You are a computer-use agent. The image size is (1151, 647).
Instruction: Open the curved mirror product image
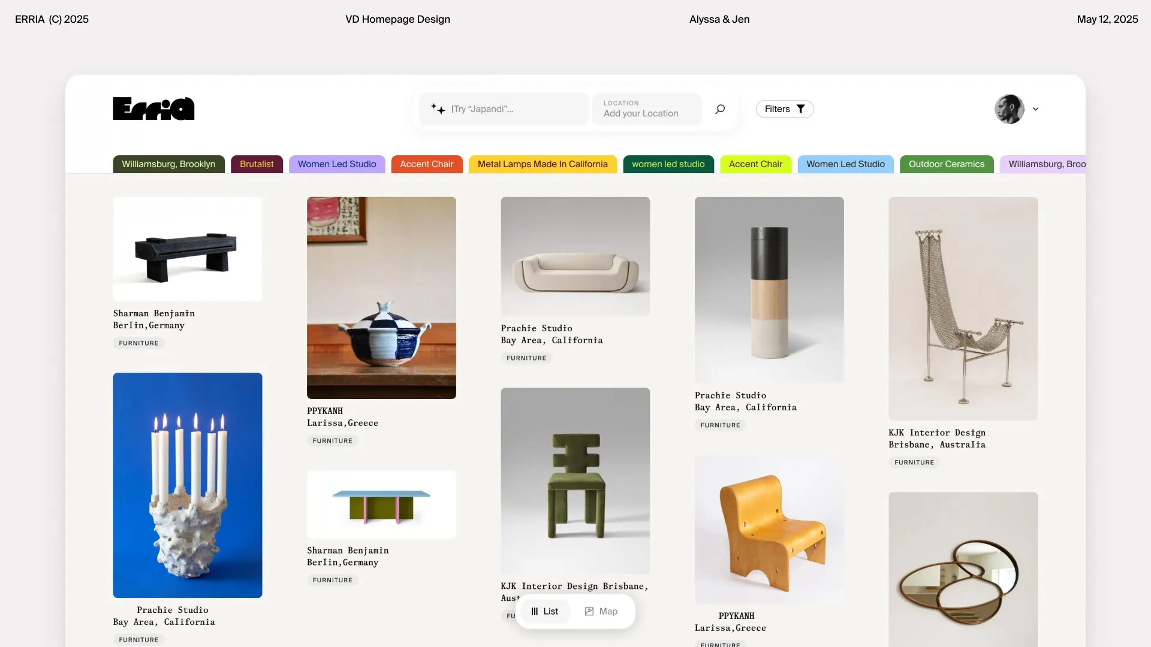[963, 570]
